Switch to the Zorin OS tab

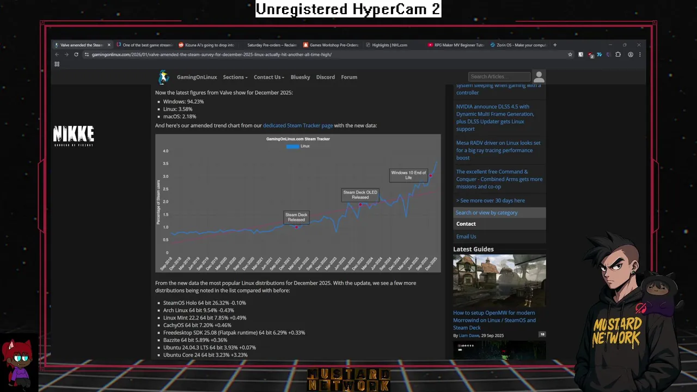coord(518,45)
